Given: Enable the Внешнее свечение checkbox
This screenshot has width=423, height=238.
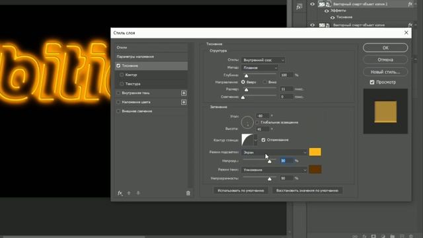Looking at the screenshot, I should pos(118,111).
